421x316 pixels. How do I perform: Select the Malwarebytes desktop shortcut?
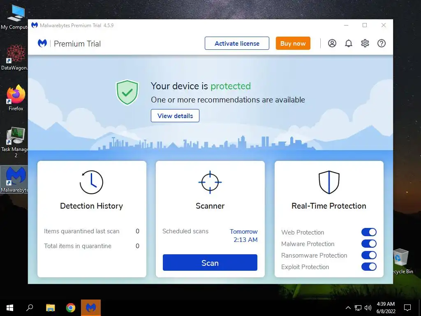14,179
